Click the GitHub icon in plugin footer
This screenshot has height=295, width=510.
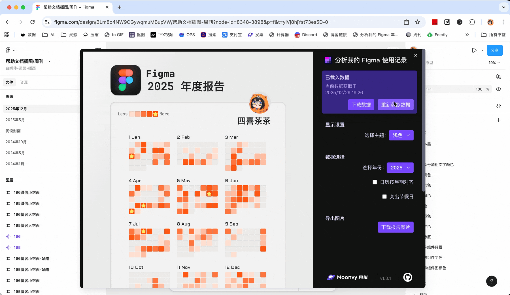coord(407,277)
